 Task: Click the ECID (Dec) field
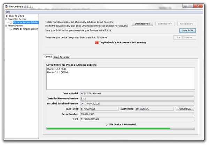99,109
